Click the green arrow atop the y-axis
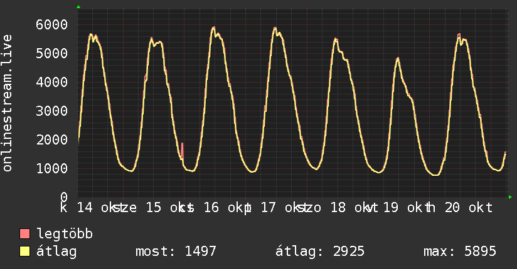 [78, 7]
